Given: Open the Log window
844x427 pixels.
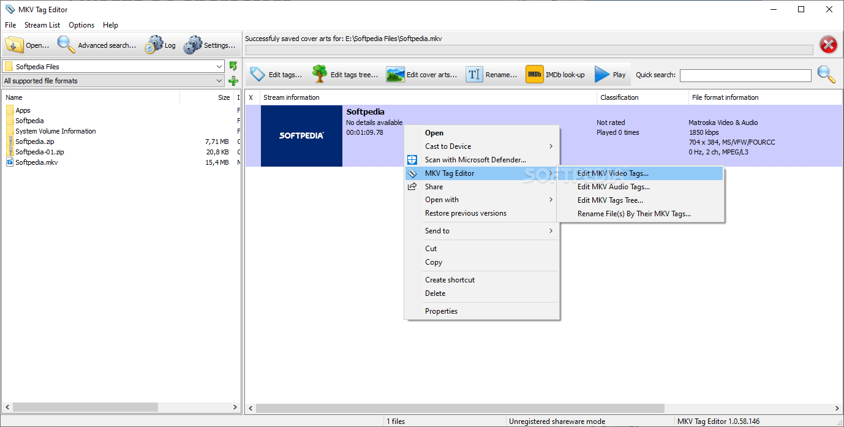Looking at the screenshot, I should click(159, 45).
